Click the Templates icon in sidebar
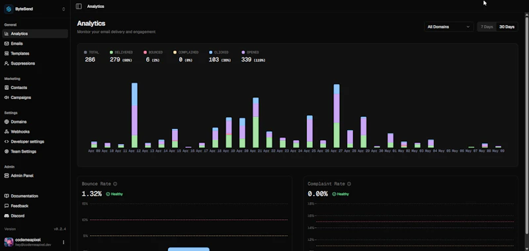Screen dimensions: 529x251 (x=7, y=54)
